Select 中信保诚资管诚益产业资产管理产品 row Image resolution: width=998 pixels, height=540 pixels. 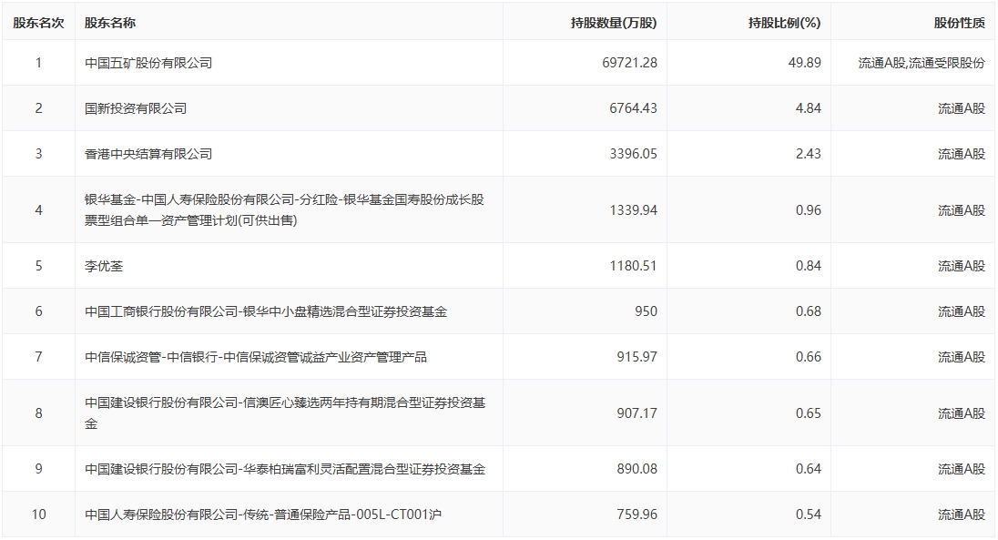tap(256, 357)
